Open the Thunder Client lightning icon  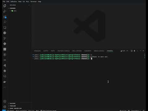[x=5, y=55]
